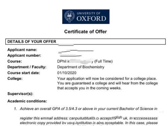Click the University of Oxford logo banner
168x126 pixels.
(86, 17)
